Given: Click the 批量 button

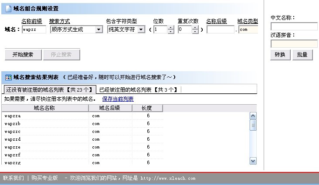Looking at the screenshot, I should click(x=302, y=55).
